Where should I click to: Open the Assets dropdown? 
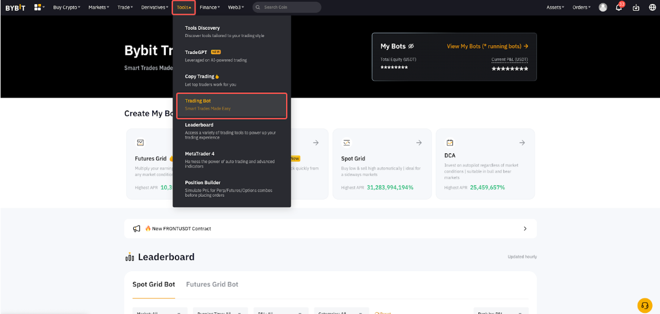555,7
